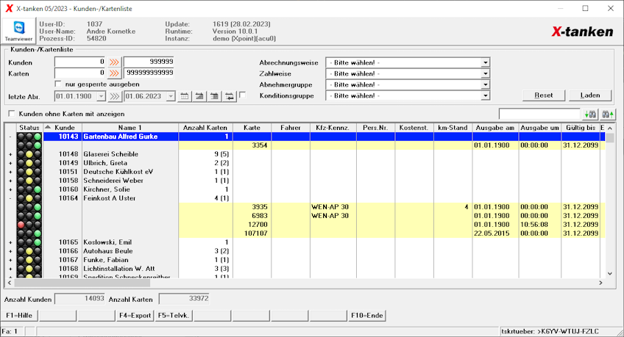Image resolution: width=624 pixels, height=337 pixels.
Task: Sort by the Kunde column header
Action: (x=62, y=128)
